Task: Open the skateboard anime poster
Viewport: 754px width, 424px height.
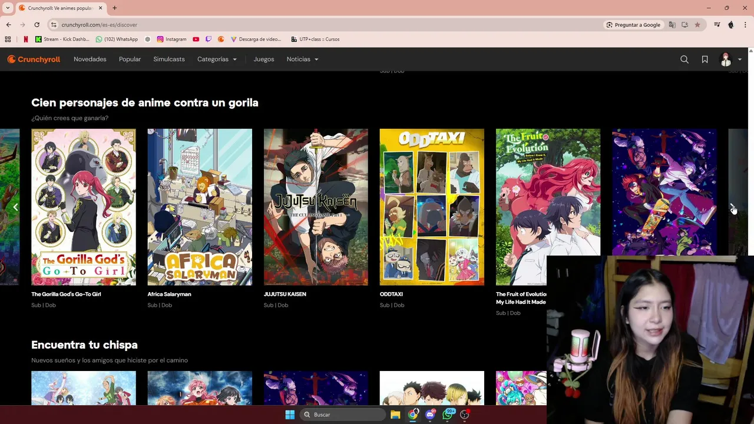Action: pyautogui.click(x=664, y=192)
